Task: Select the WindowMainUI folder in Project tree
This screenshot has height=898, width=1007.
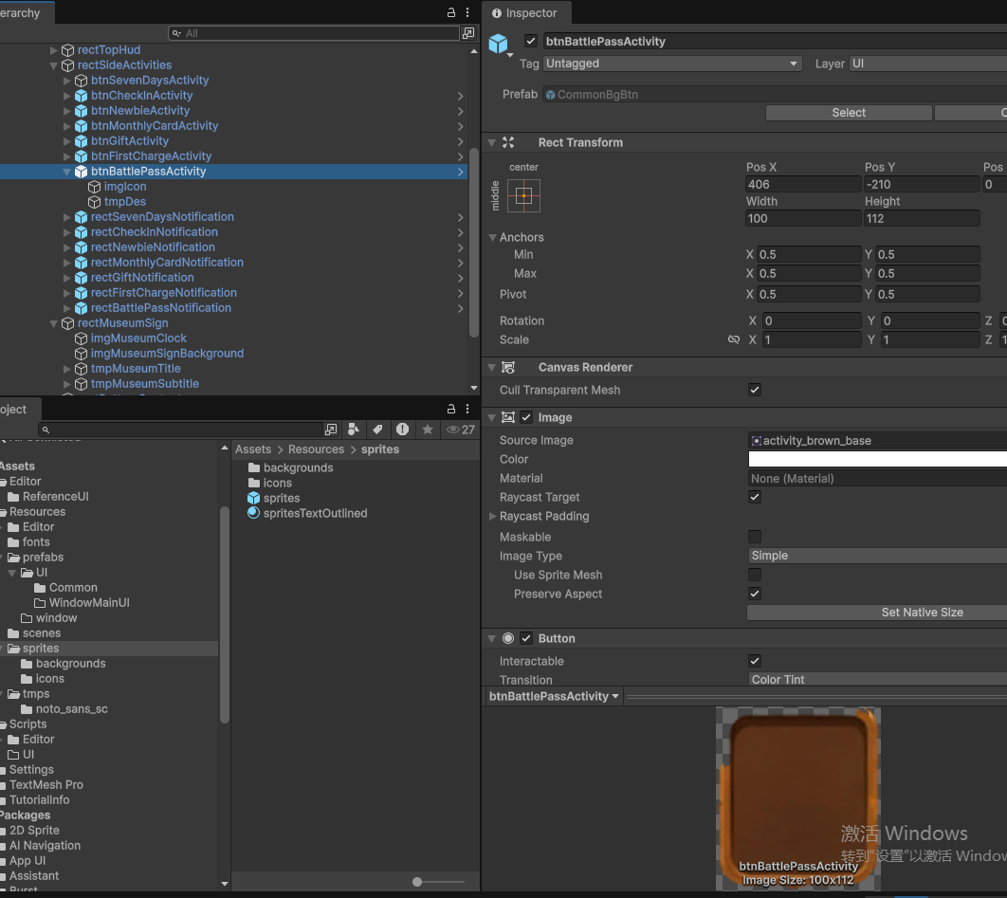Action: [x=82, y=602]
